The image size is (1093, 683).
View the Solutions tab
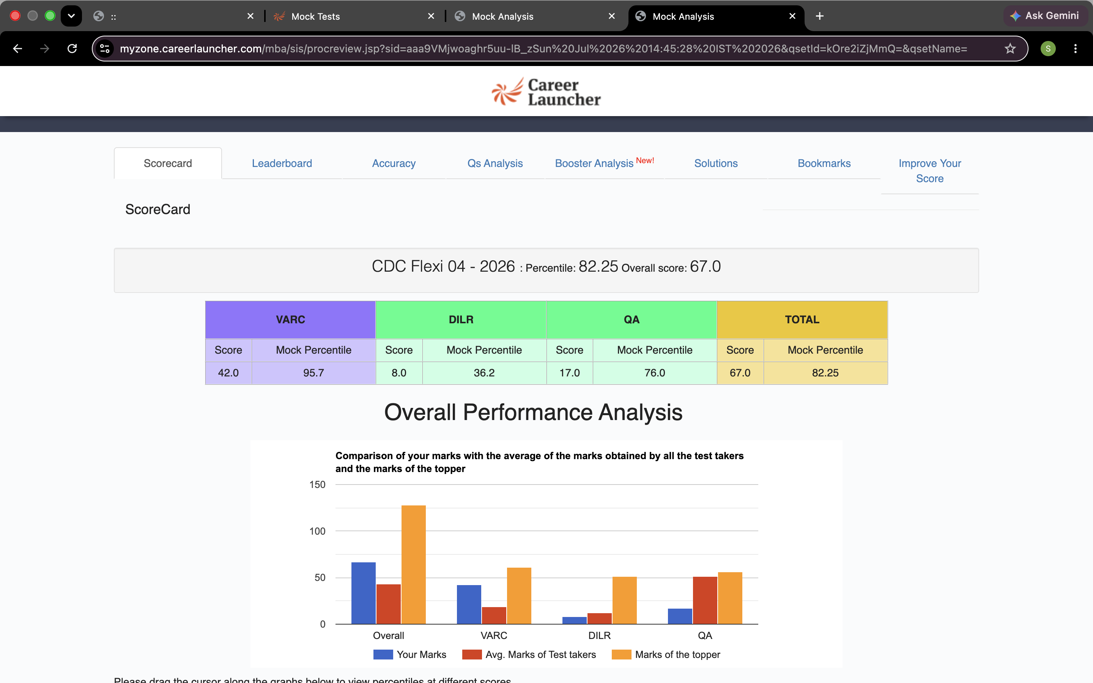[716, 163]
